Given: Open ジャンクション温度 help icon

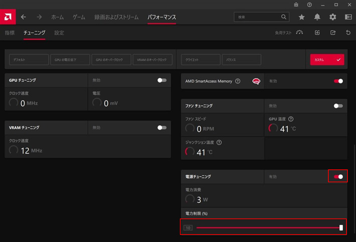Looking at the screenshot, I should pyautogui.click(x=219, y=143).
